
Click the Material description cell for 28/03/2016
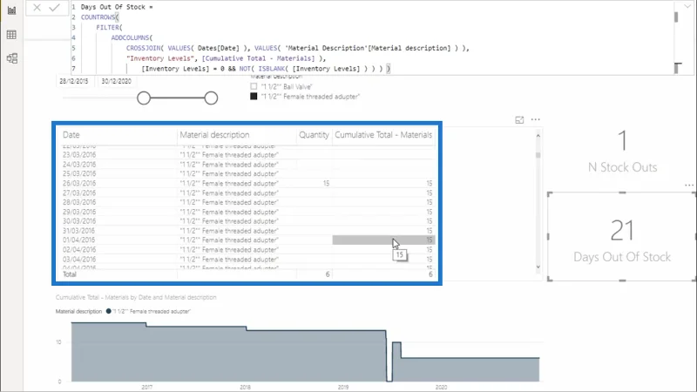point(229,202)
